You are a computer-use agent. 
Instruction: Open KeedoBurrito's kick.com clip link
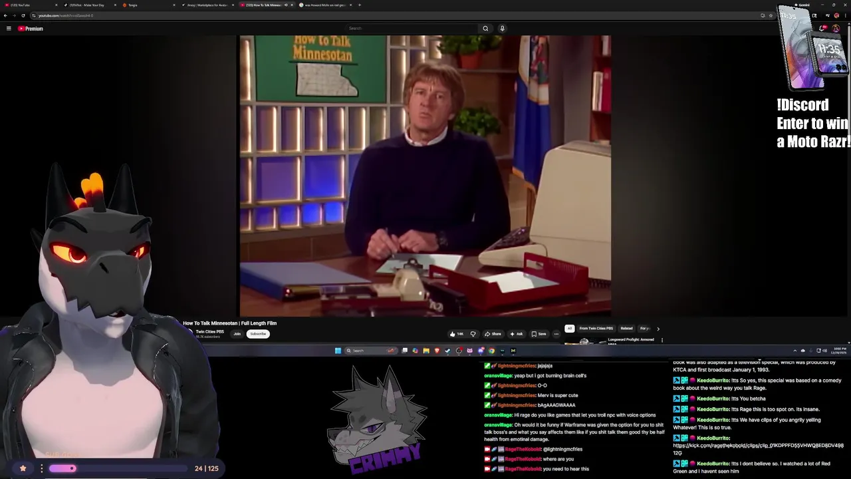[758, 449]
